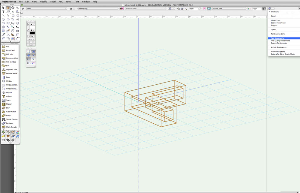Open the Vectorworks application menu
This screenshot has height=193, width=300.
9,2
